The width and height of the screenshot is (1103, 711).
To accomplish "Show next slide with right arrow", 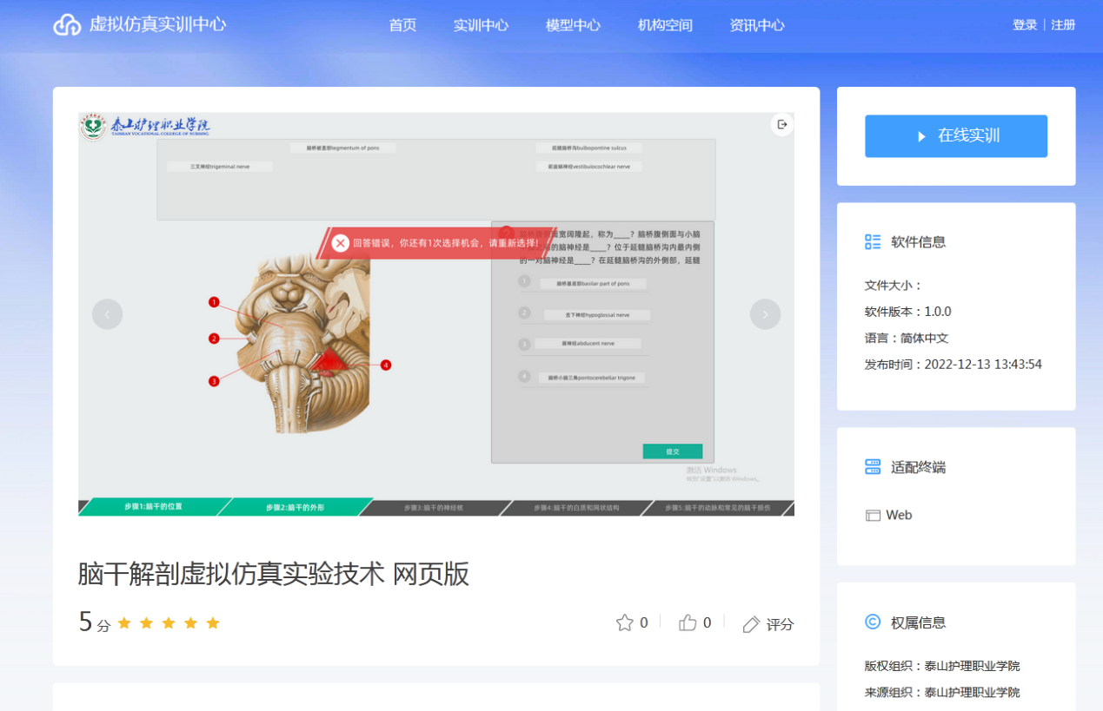I will 765,314.
